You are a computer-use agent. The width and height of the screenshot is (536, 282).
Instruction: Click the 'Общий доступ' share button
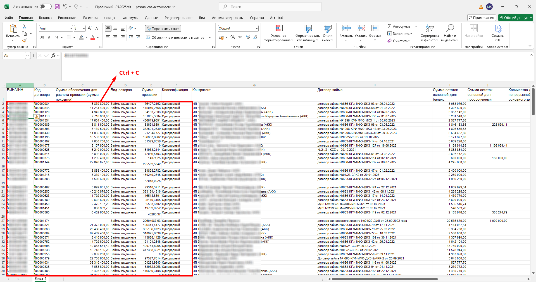click(516, 18)
